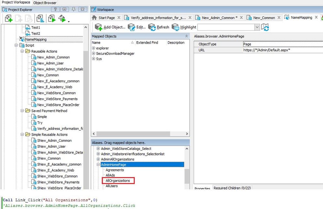Pin the Project Explorer panel
323x209 pixels.
(x=74, y=9)
